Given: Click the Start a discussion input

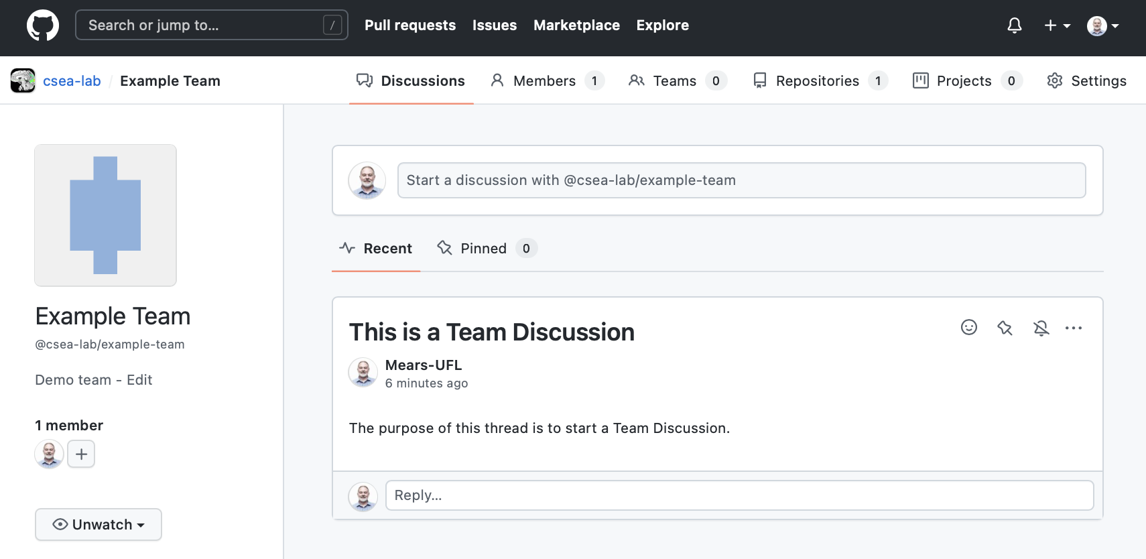Looking at the screenshot, I should (741, 180).
